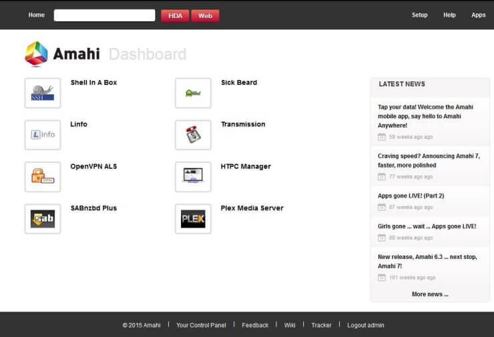Open the Setup menu item
The image size is (494, 337).
(x=420, y=15)
